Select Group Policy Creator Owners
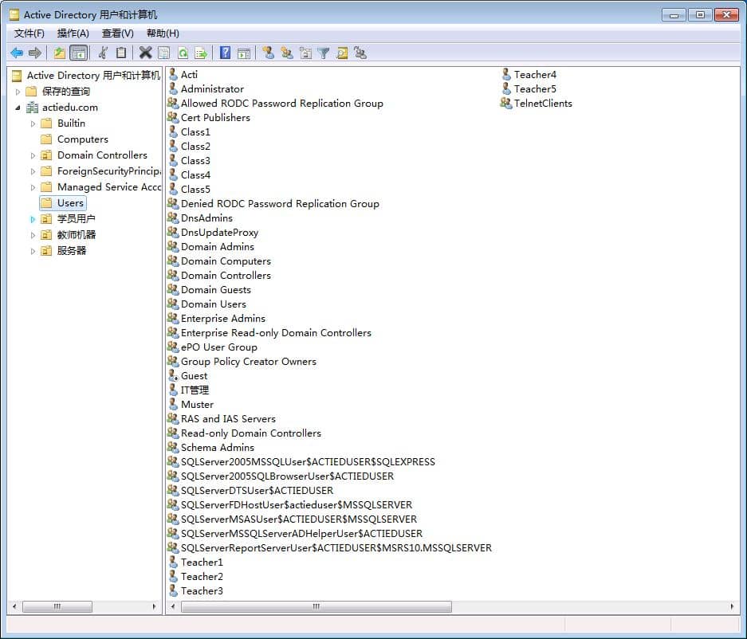The width and height of the screenshot is (747, 639). 248,362
